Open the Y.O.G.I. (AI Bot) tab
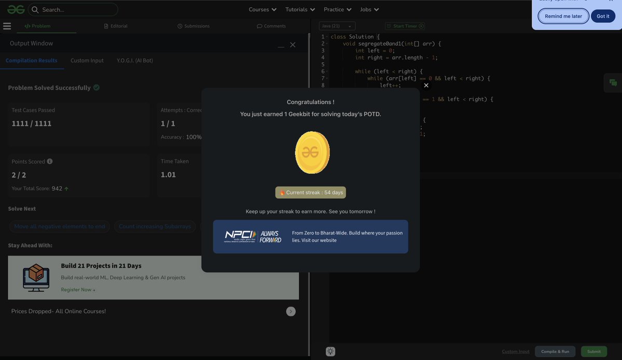 click(134, 61)
